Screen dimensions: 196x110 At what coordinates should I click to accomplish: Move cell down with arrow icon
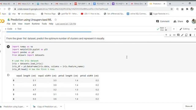[170, 35]
